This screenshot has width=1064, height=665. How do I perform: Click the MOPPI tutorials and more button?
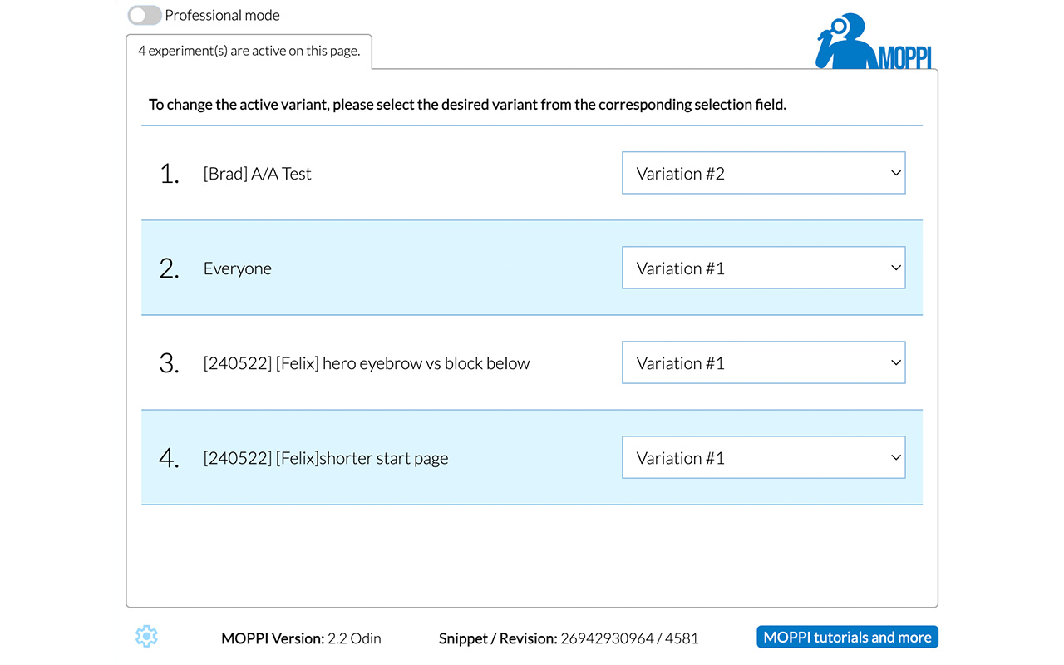click(846, 637)
